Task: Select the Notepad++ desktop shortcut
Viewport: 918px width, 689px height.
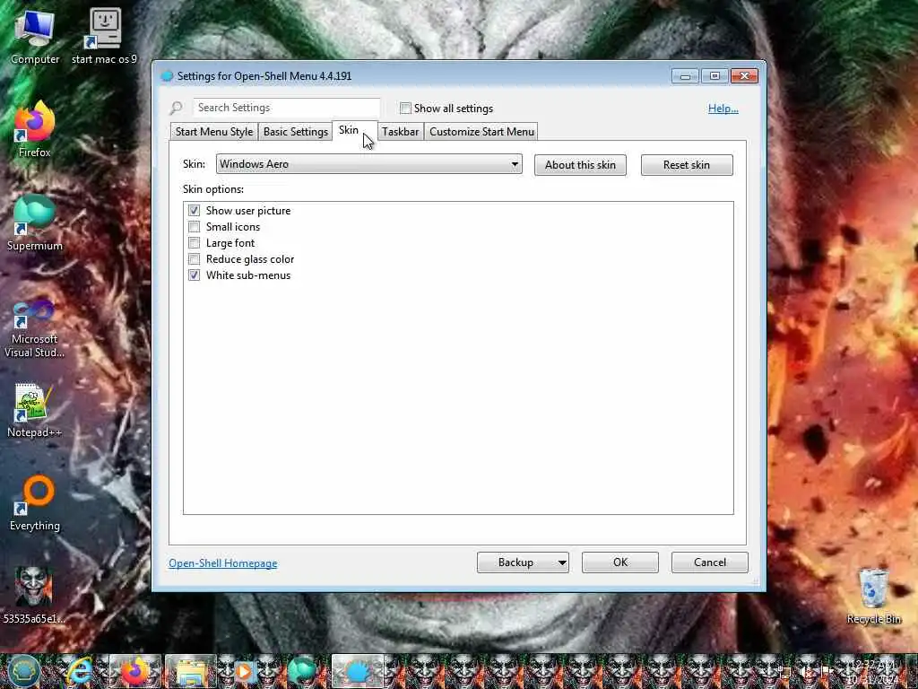Action: [35, 410]
